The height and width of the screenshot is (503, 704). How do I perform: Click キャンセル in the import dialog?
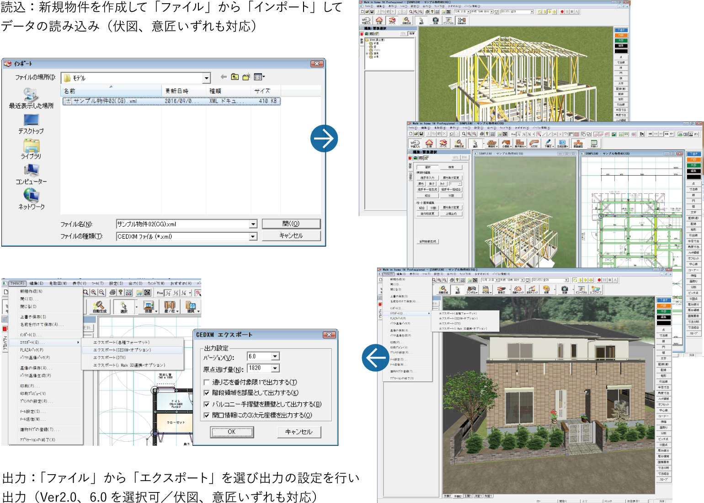coord(291,235)
